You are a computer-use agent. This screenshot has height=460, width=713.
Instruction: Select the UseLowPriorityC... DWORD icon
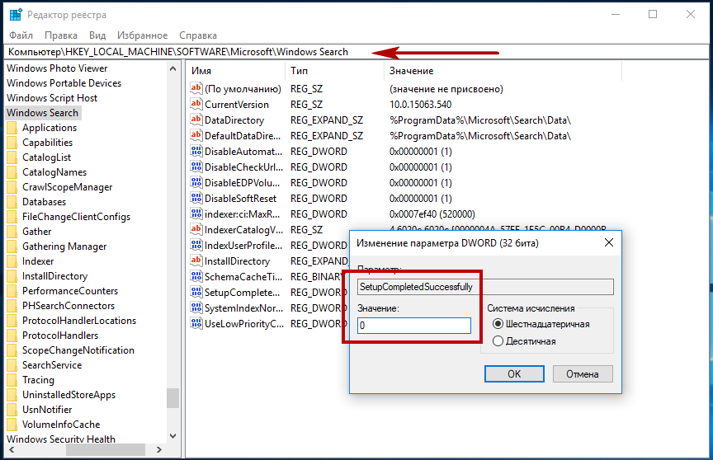click(x=196, y=324)
